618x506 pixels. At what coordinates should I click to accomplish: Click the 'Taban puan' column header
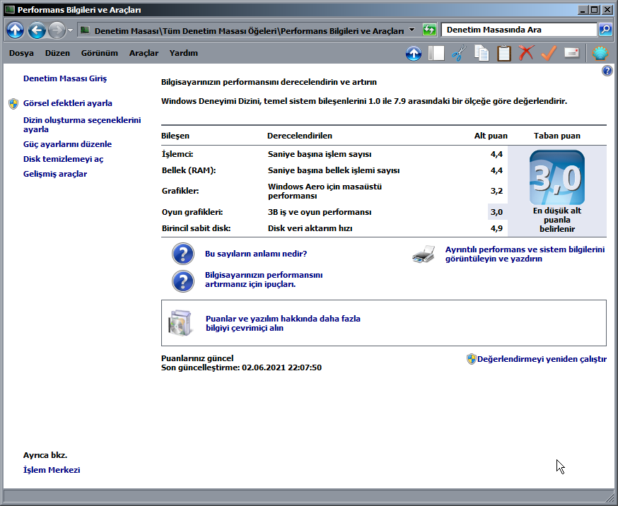[x=557, y=136]
